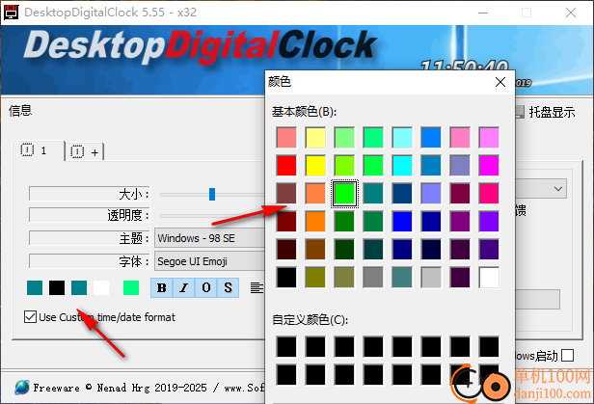This screenshot has height=404, width=594.
Task: Add a new clock tab with +
Action: (x=85, y=152)
